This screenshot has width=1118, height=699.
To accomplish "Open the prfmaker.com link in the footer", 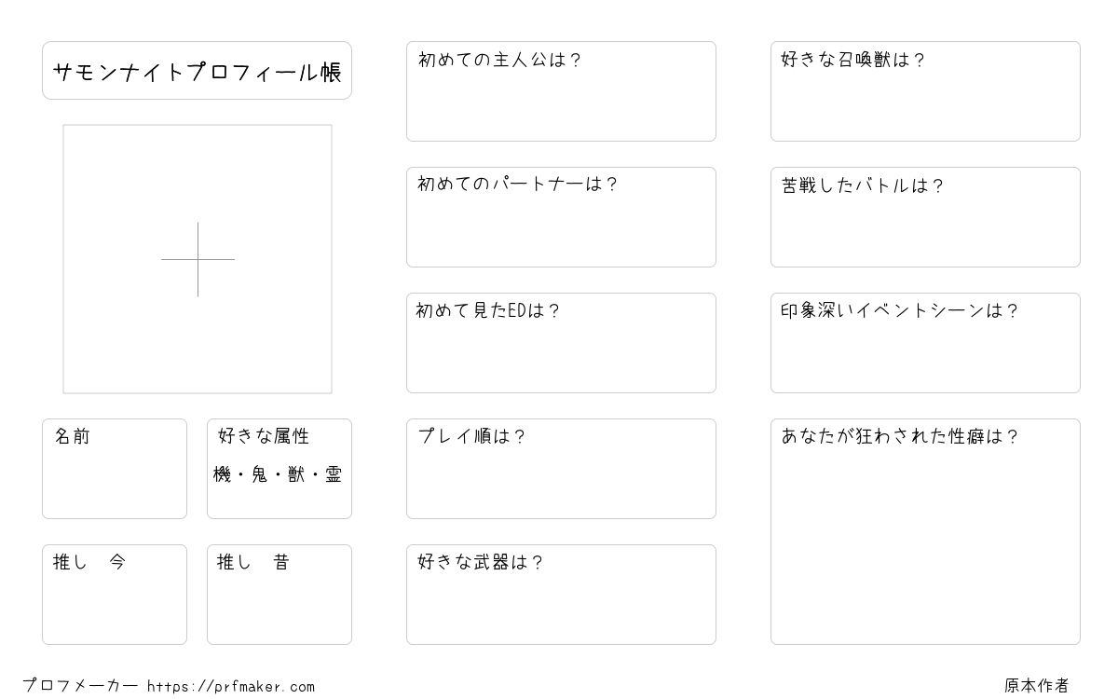I will pyautogui.click(x=231, y=687).
